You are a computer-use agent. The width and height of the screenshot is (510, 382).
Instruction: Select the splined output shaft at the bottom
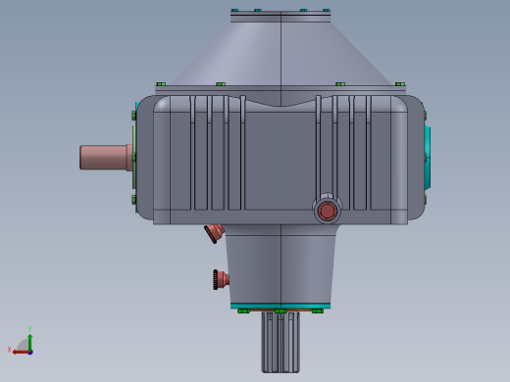point(280,343)
